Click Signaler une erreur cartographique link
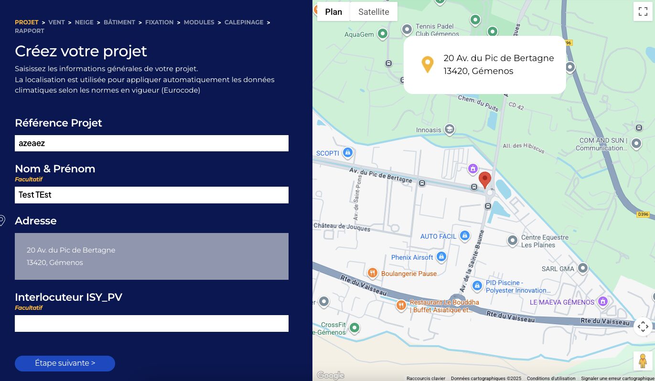 pyautogui.click(x=617, y=378)
